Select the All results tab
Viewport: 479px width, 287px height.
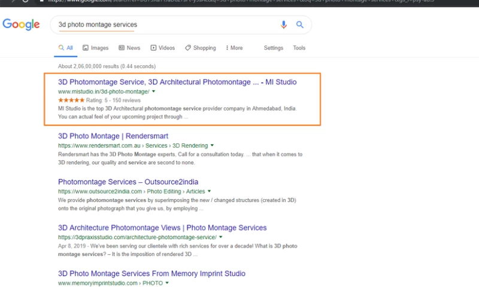66,48
